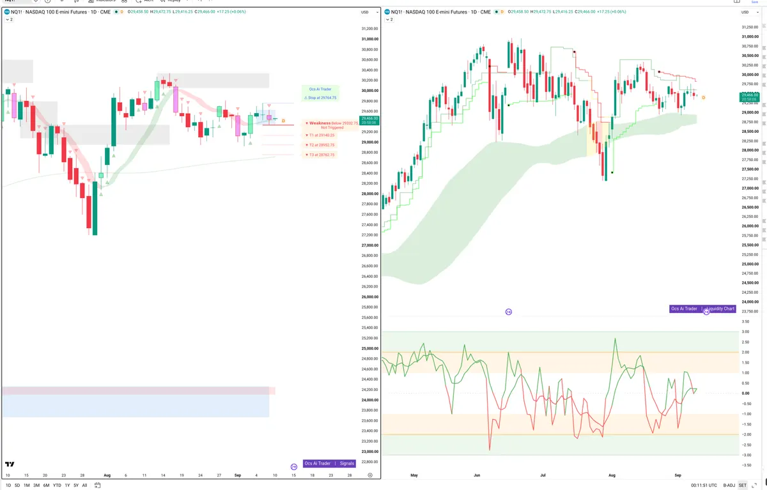Select the 1D date range

pos(8,486)
